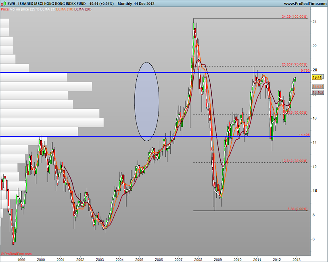
Task: Select the orange DEMA (10) indicator label
Action: (x=65, y=9)
